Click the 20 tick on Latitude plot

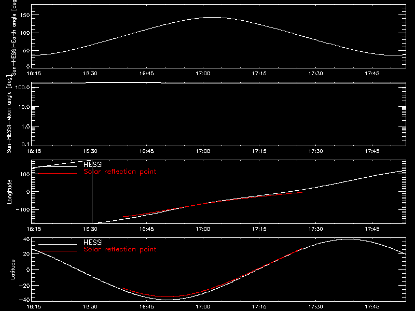coord(26,253)
